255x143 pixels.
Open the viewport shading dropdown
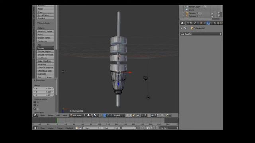[89, 116]
